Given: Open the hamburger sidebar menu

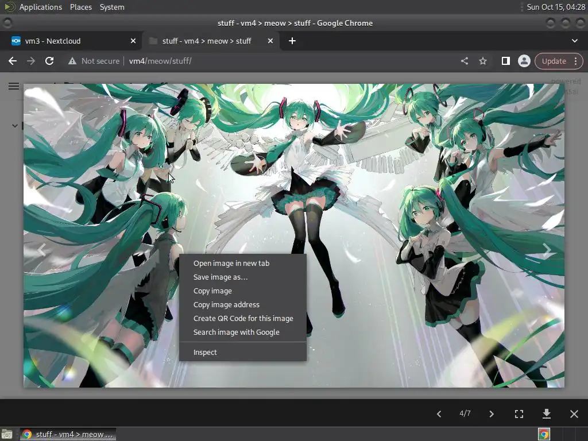Looking at the screenshot, I should pyautogui.click(x=14, y=86).
